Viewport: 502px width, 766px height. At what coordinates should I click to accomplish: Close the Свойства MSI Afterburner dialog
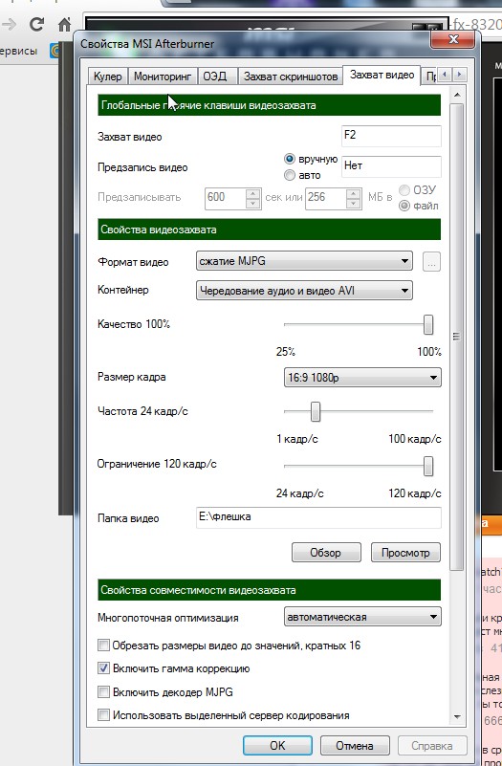click(x=453, y=39)
